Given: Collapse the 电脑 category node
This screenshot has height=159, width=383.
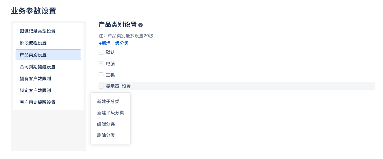Looking at the screenshot, I should [101, 63].
